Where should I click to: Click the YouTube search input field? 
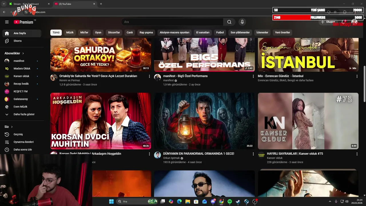[172, 22]
